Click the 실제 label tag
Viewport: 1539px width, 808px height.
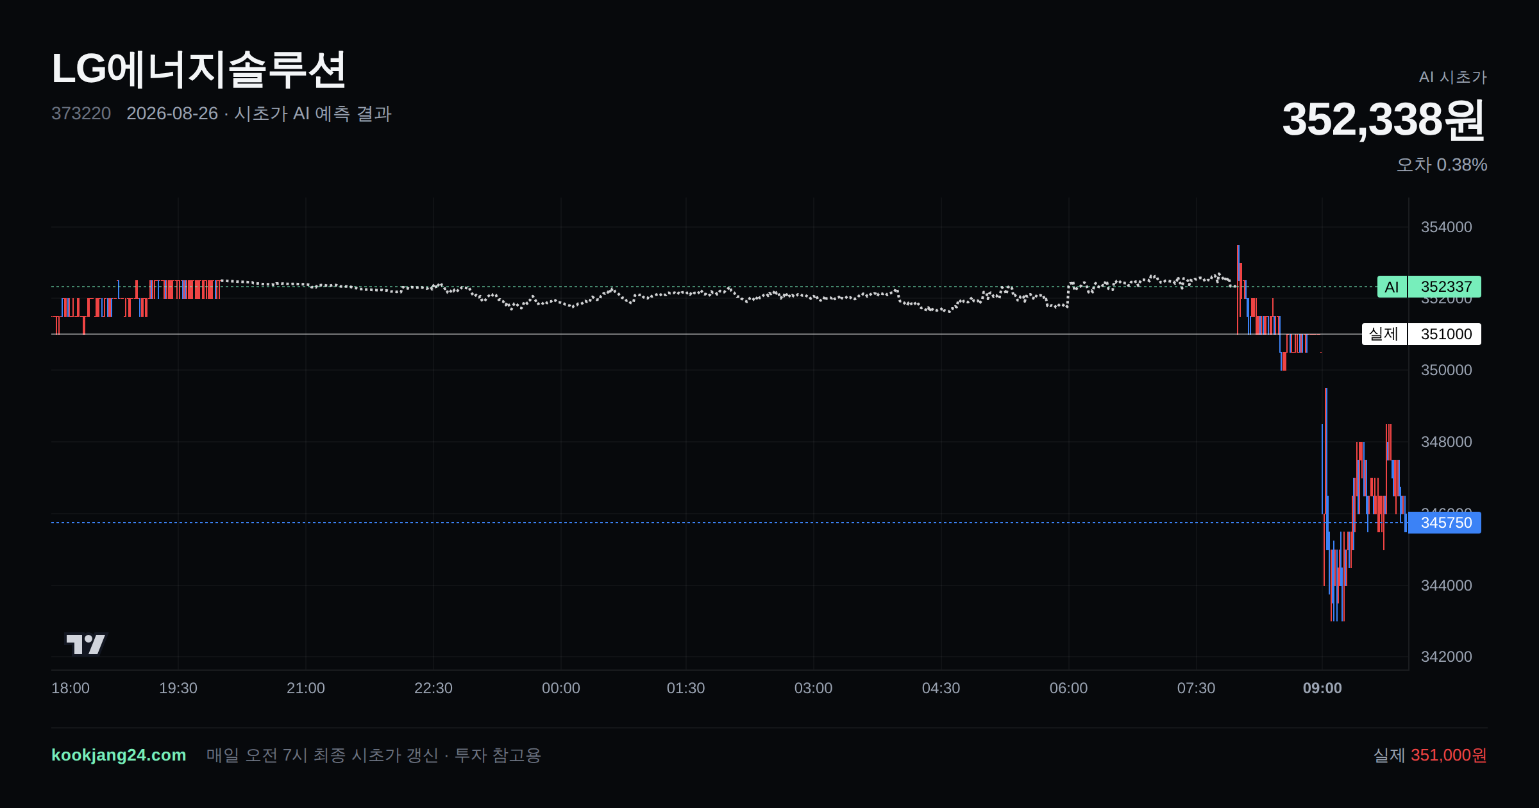[1384, 334]
